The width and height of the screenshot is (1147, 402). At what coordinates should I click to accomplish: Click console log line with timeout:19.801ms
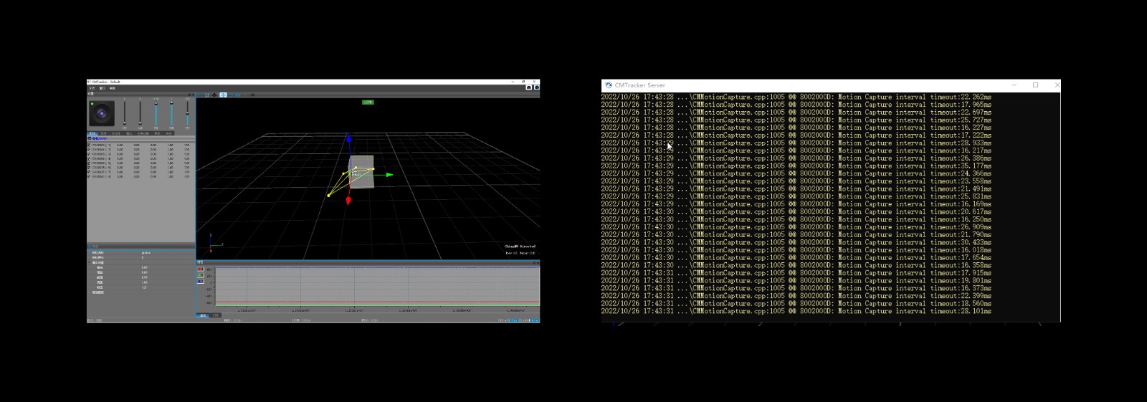click(x=796, y=280)
